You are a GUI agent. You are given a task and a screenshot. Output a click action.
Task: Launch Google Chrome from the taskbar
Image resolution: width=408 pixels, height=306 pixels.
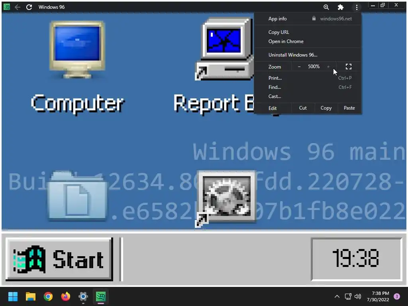click(48, 296)
